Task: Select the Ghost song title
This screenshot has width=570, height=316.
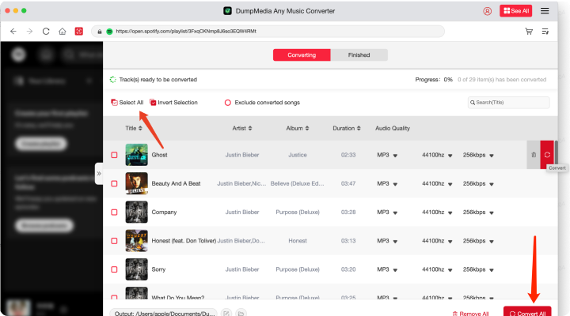Action: point(160,155)
